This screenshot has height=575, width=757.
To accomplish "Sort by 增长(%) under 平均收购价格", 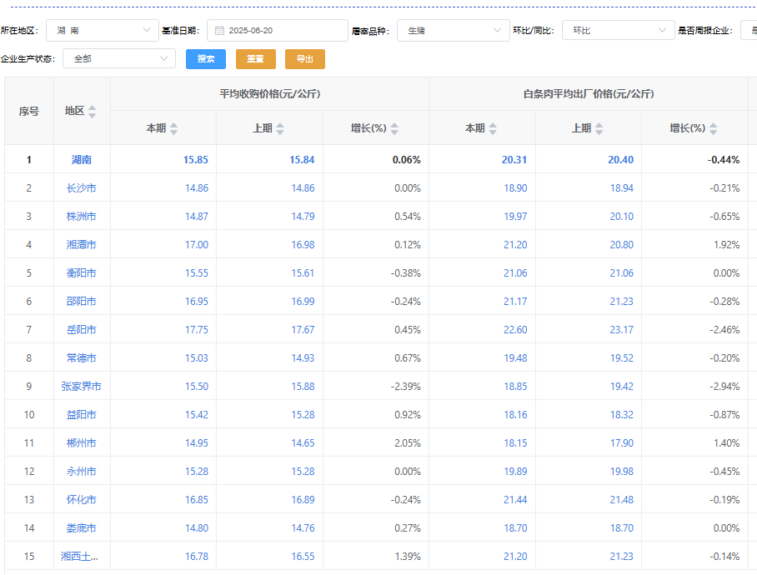I will (394, 128).
